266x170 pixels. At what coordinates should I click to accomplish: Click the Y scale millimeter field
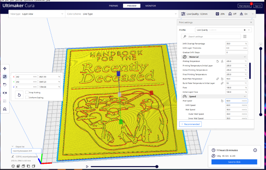point(26,82)
